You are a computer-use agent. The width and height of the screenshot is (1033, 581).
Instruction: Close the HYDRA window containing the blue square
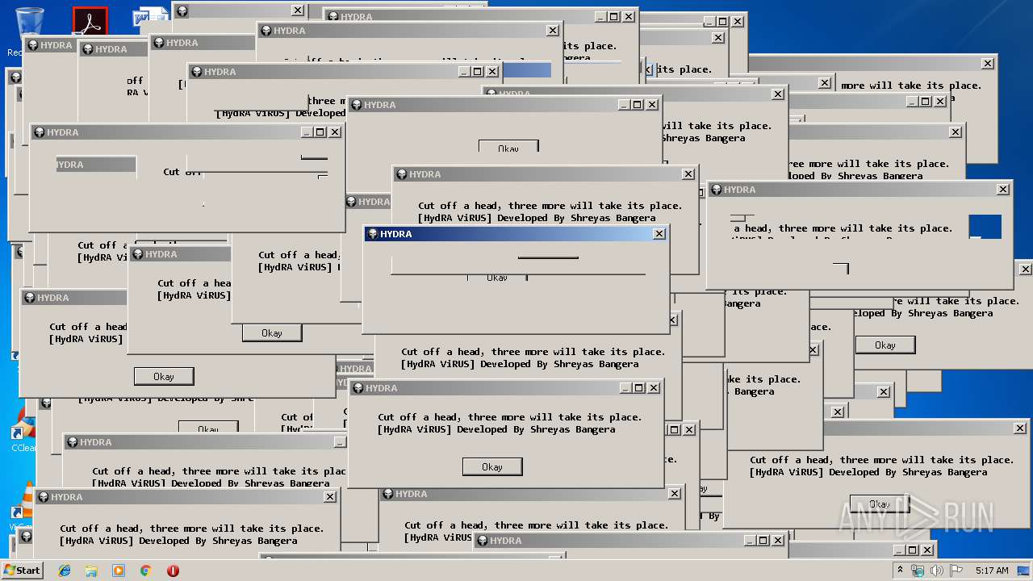pos(1003,190)
